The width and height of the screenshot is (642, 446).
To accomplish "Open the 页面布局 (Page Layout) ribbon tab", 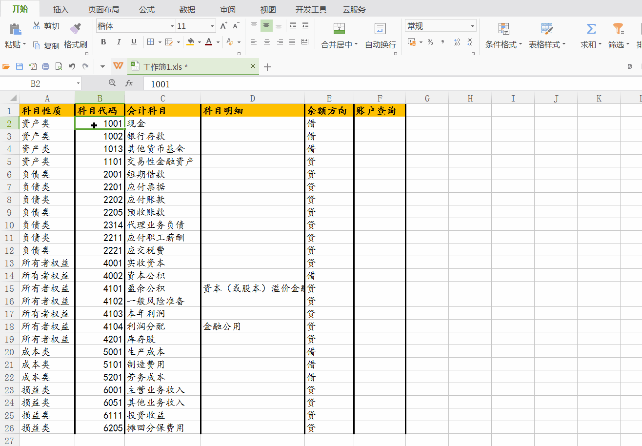I will point(103,9).
